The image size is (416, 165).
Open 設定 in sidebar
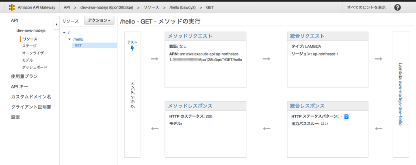click(15, 117)
